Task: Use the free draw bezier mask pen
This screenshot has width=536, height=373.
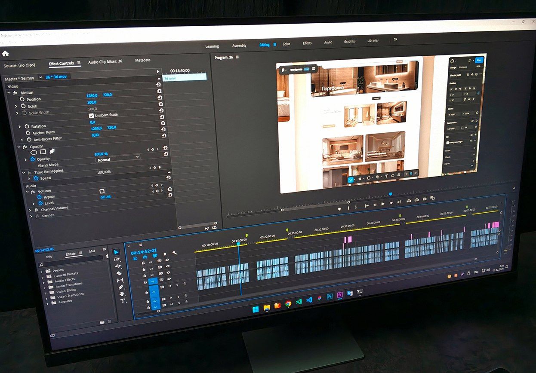Action: click(52, 151)
